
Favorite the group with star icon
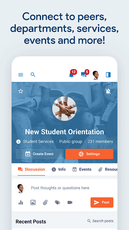click(21, 91)
